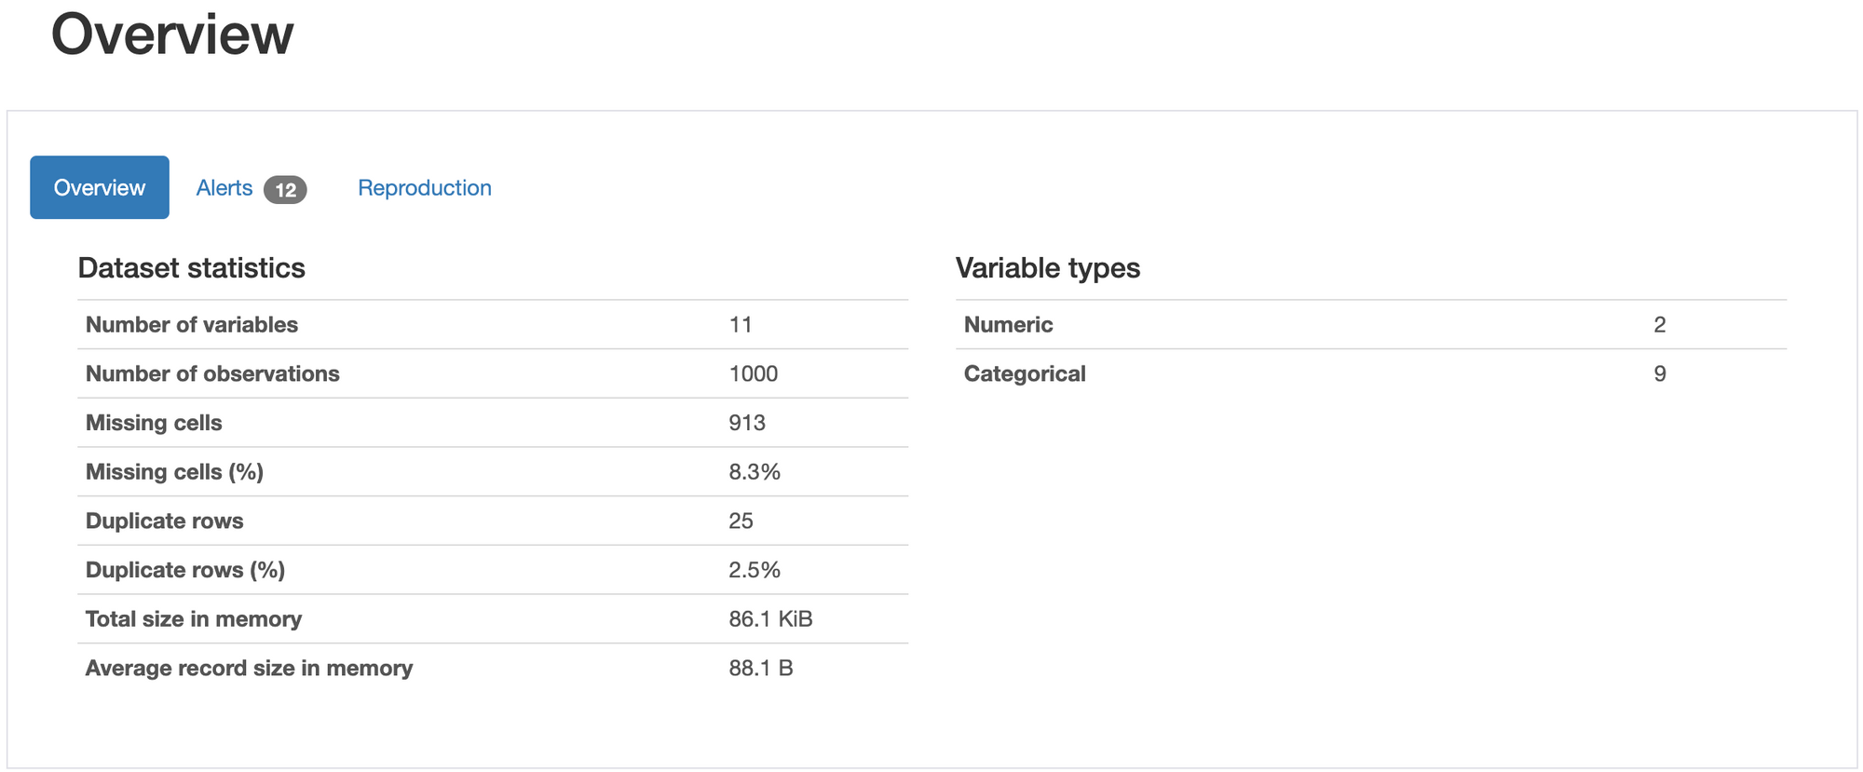1863x772 pixels.
Task: Select the Dataset statistics heading
Action: pos(191,268)
